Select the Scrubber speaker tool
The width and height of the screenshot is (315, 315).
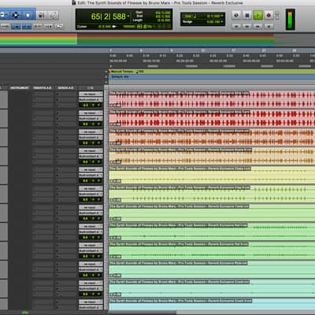(x=42, y=15)
